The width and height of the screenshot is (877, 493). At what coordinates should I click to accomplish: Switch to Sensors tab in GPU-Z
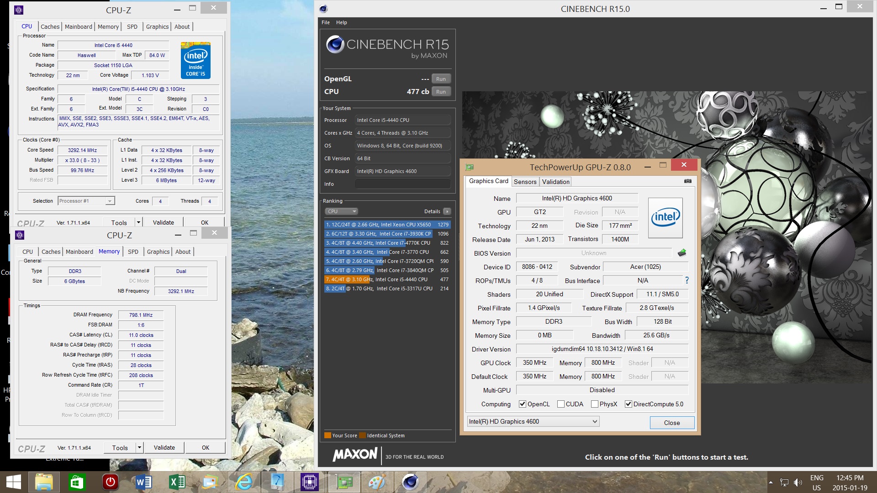pos(525,182)
